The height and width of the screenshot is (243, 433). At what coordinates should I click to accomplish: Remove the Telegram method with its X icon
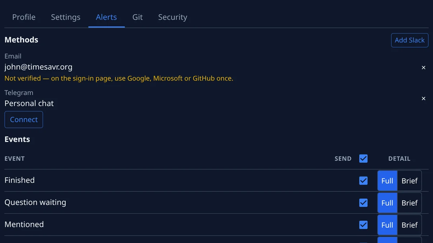pos(424,99)
